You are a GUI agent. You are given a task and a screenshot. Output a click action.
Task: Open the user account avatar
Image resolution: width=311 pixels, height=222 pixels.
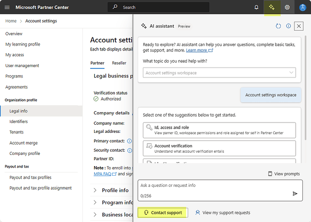[302, 7]
